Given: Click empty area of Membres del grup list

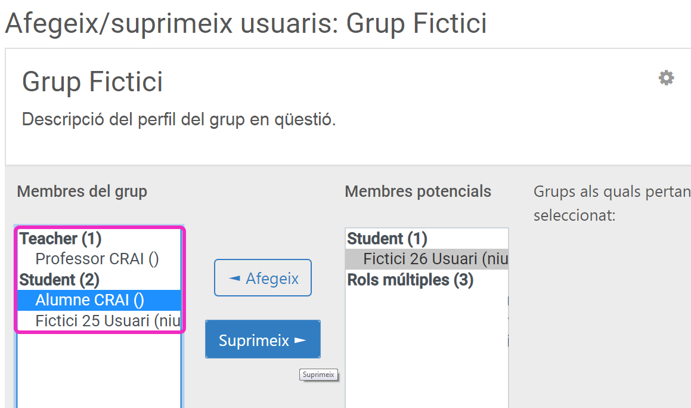Looking at the screenshot, I should (x=99, y=370).
